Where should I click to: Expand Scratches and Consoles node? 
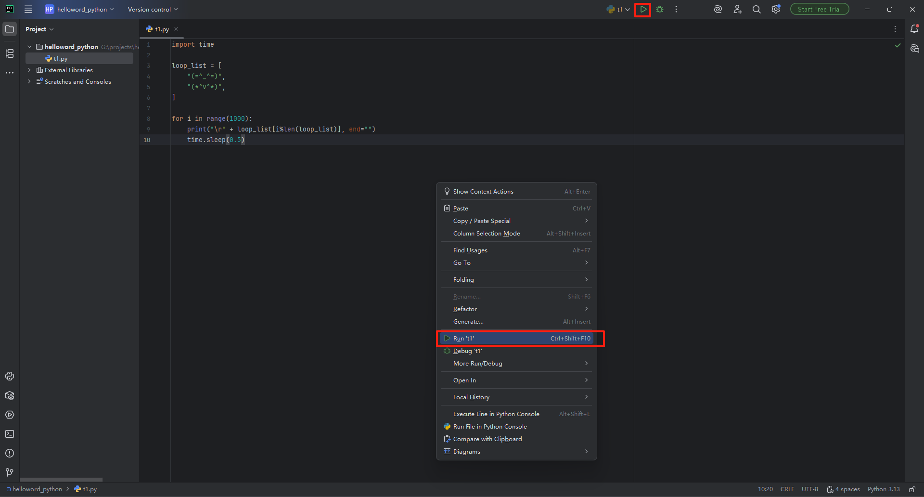29,82
